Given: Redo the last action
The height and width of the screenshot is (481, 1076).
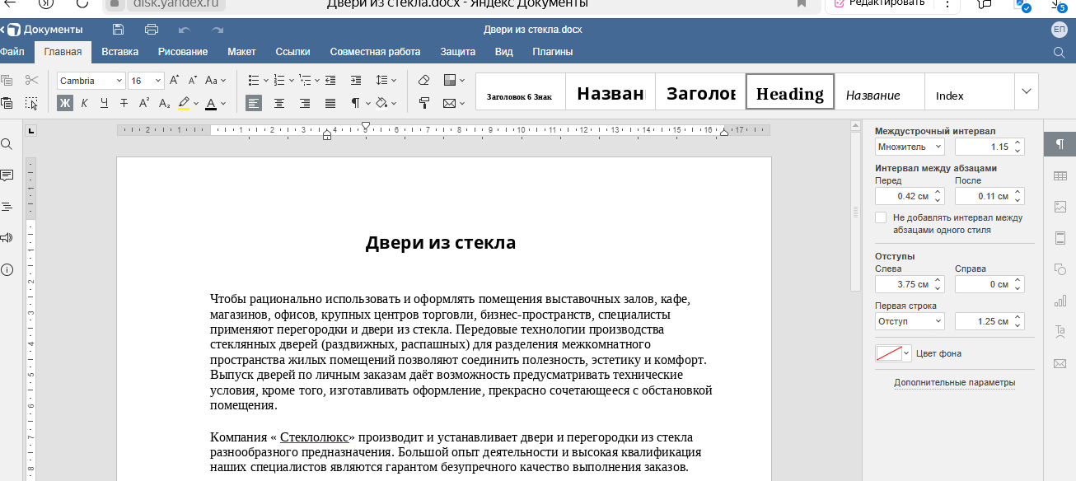Looking at the screenshot, I should coord(218,30).
